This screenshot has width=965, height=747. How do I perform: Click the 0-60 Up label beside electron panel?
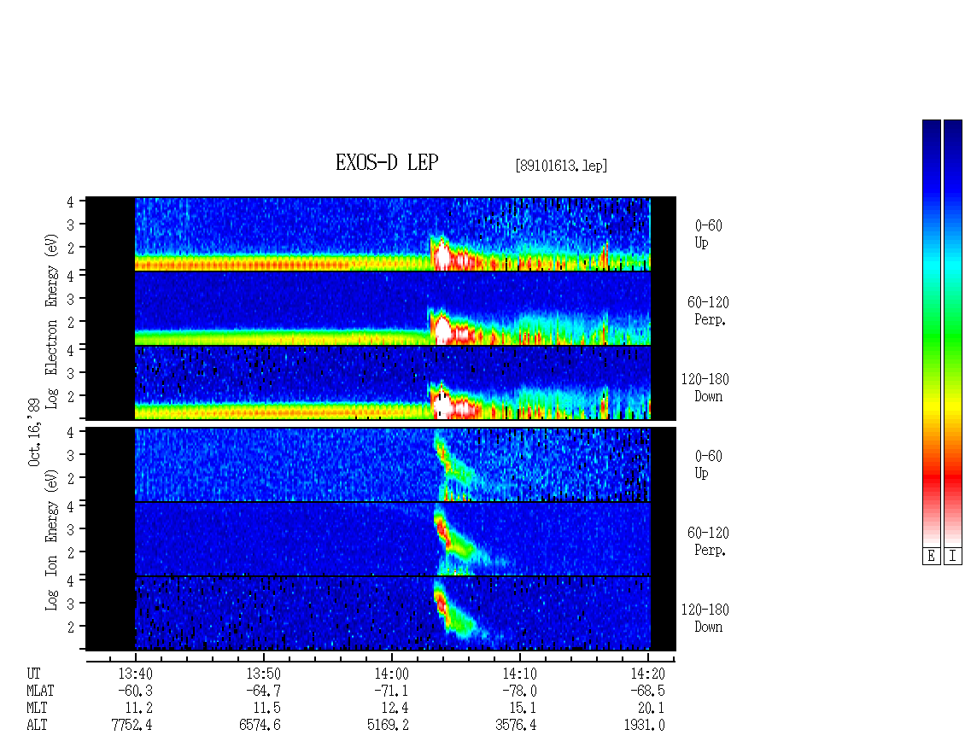tap(708, 235)
